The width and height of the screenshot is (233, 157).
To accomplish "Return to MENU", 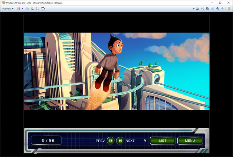I will (190, 141).
